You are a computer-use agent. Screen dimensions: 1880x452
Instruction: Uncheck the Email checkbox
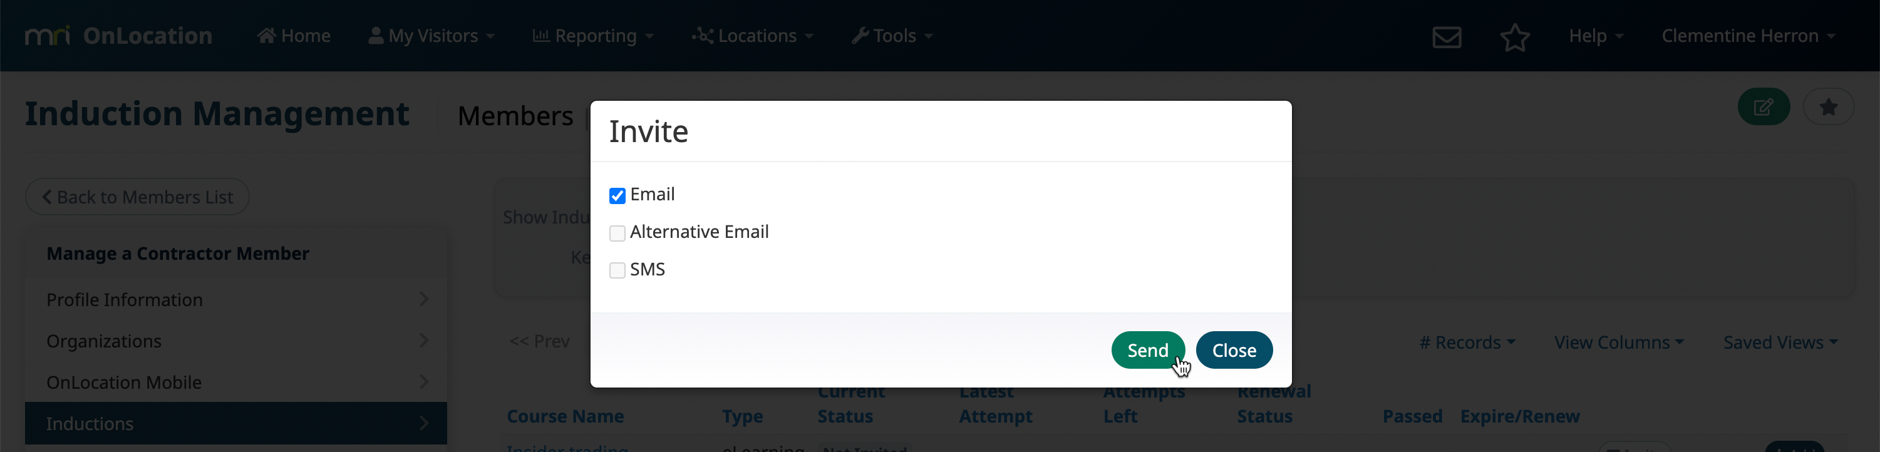[x=617, y=195]
